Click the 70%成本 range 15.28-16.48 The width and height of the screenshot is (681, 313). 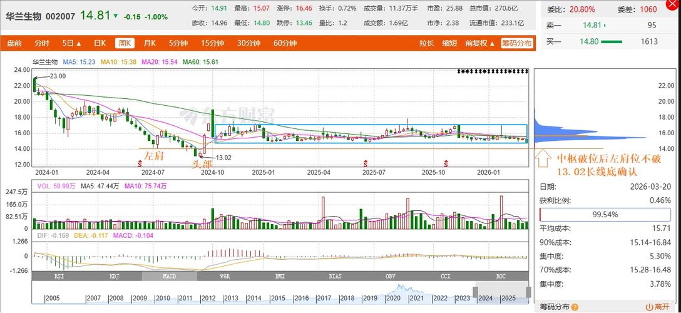650,270
